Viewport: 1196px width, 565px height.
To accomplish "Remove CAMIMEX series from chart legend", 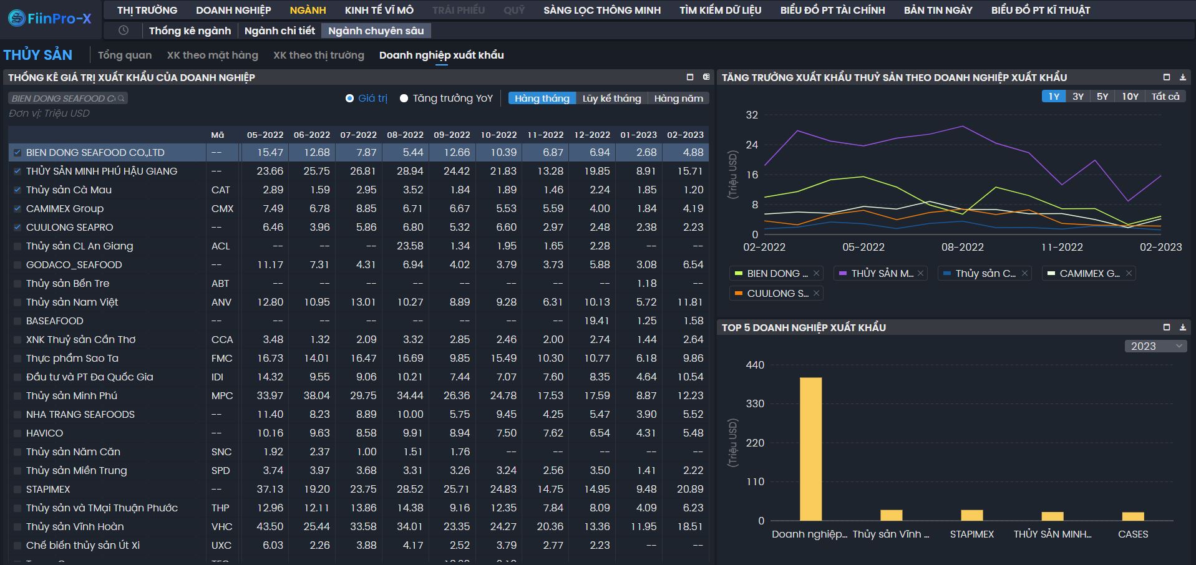I will (1129, 274).
